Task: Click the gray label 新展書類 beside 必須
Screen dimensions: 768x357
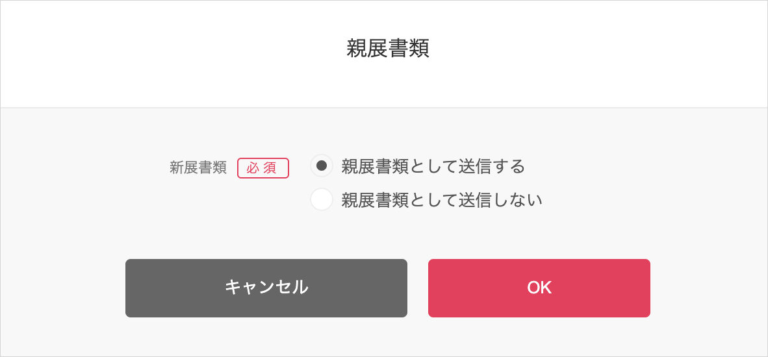Action: pyautogui.click(x=198, y=167)
